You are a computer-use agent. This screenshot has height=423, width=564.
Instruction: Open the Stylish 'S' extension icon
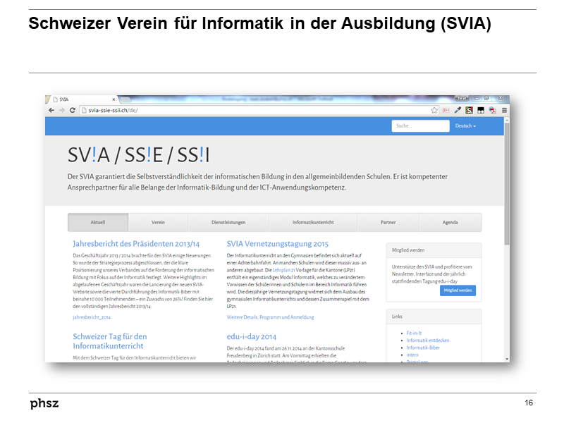470,110
